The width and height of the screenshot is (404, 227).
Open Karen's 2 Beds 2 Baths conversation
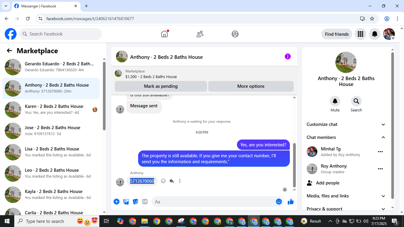51,110
